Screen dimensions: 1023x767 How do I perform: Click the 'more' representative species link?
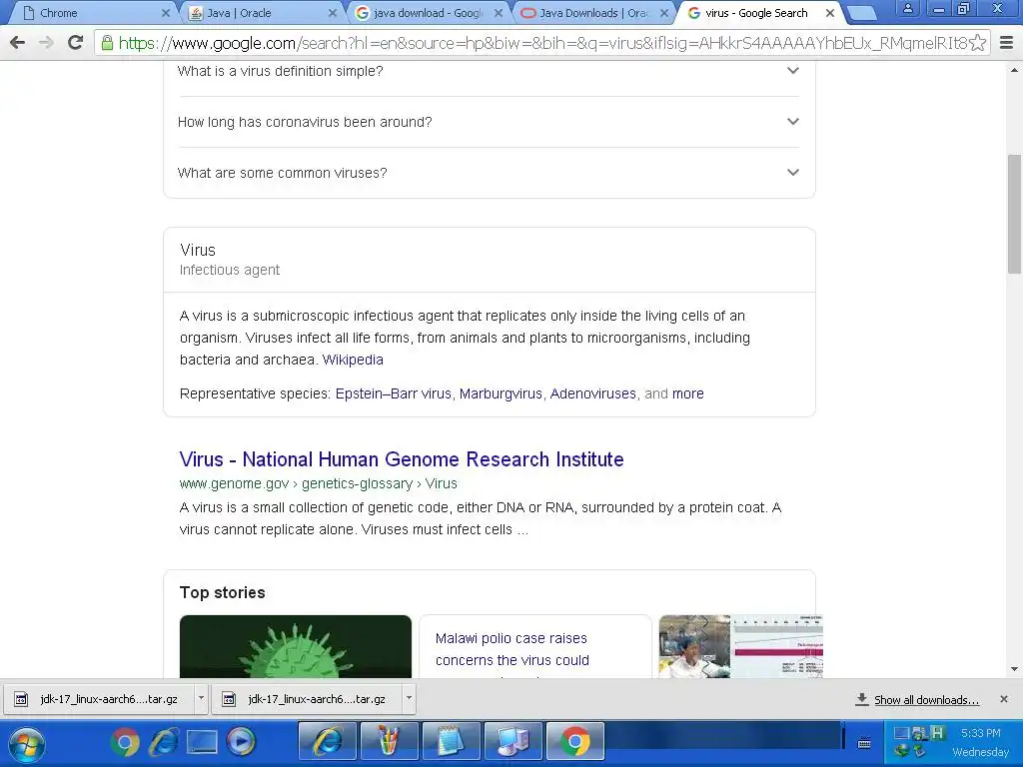[x=687, y=393]
